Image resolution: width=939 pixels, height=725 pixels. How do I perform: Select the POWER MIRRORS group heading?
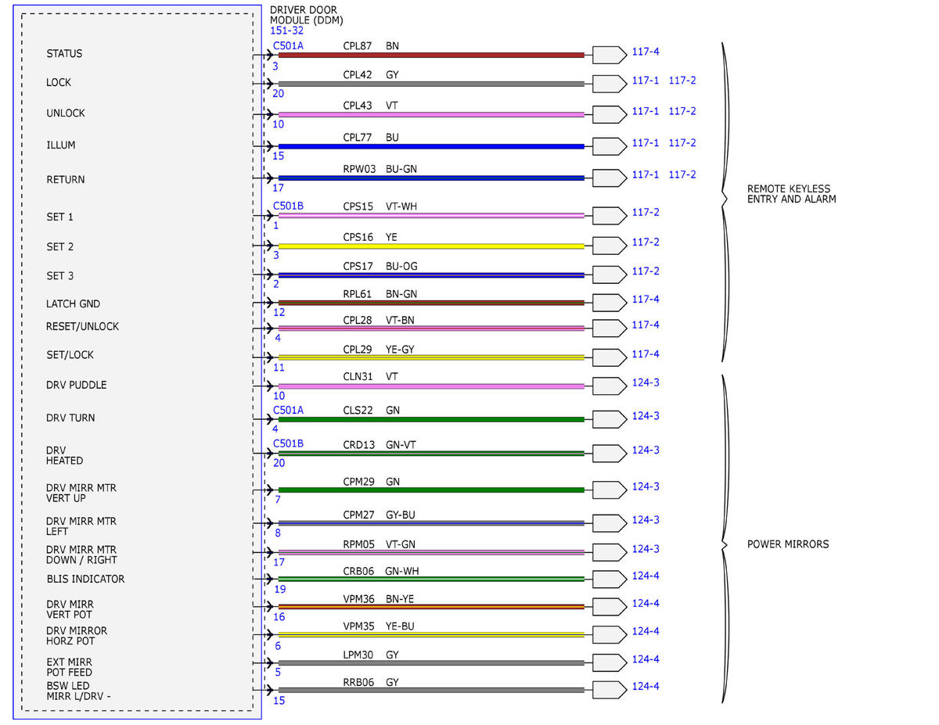pos(788,544)
